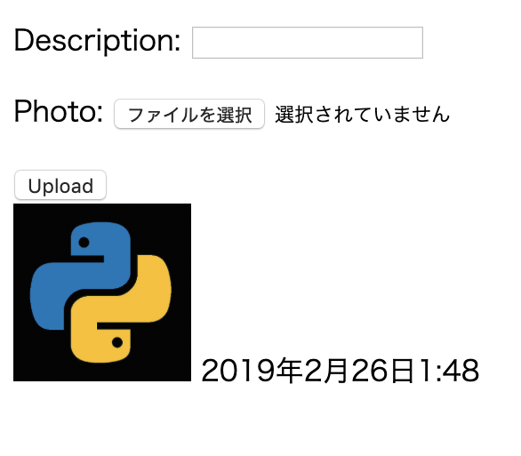The width and height of the screenshot is (521, 456).
Task: Click the Description: label text
Action: click(x=97, y=41)
